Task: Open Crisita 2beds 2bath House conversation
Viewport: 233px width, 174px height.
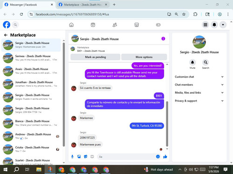Action: coord(31,149)
